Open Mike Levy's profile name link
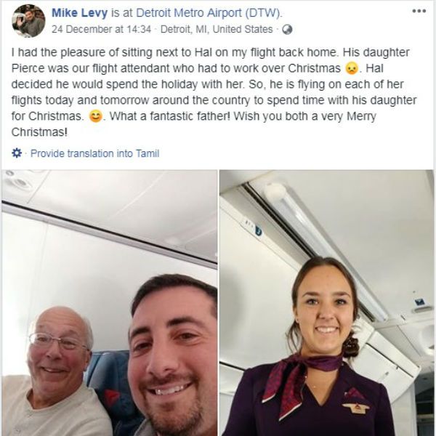 pyautogui.click(x=79, y=13)
